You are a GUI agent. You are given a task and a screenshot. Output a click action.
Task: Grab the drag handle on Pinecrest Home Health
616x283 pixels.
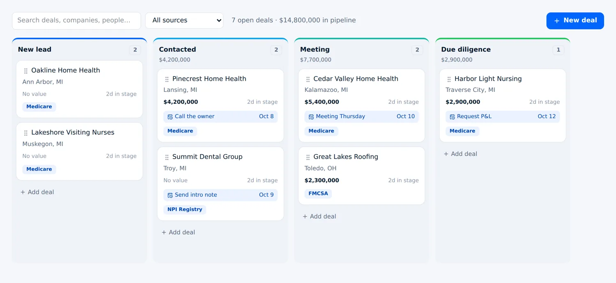167,79
